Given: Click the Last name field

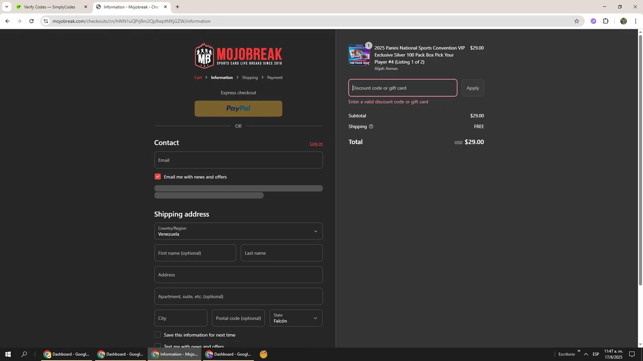Looking at the screenshot, I should click(282, 253).
